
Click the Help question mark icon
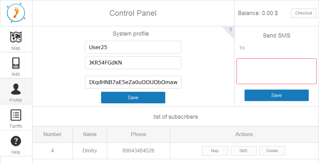(16, 141)
